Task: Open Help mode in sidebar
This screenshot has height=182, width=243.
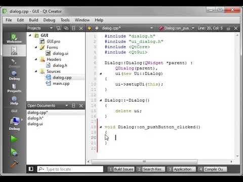Action: coord(14,101)
